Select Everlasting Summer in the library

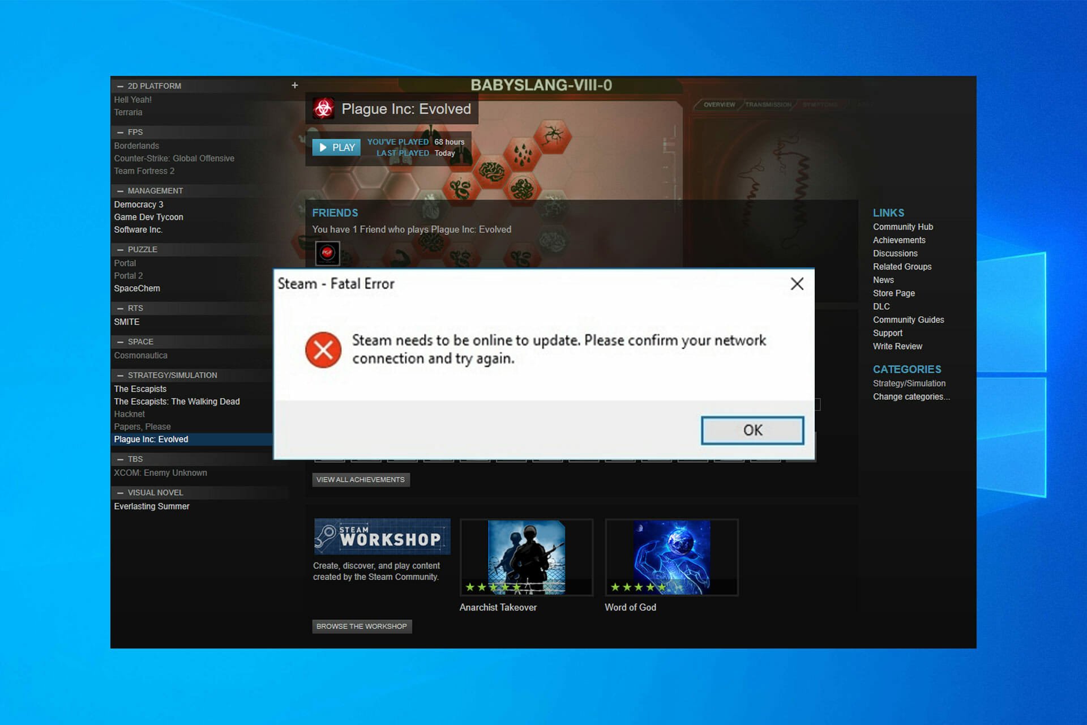(x=152, y=506)
